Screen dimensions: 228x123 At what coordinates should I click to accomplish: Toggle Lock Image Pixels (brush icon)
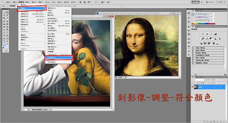[x=199, y=83]
